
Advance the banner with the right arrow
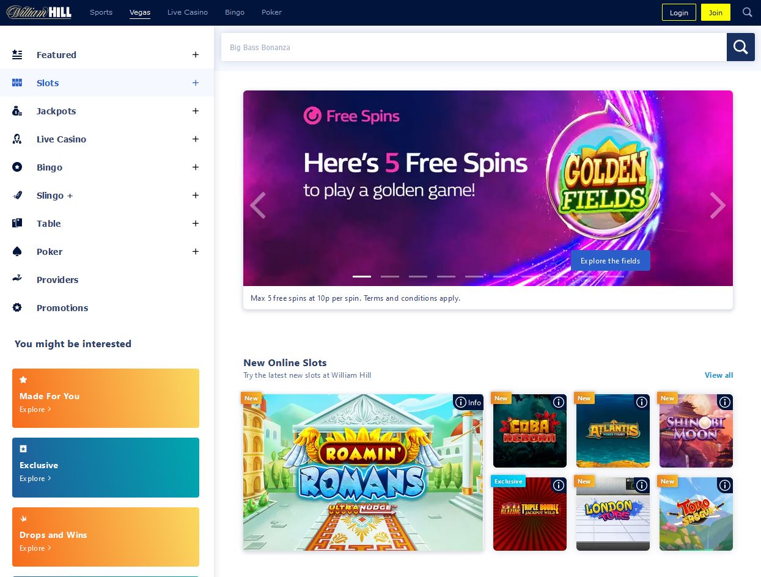[x=718, y=205]
